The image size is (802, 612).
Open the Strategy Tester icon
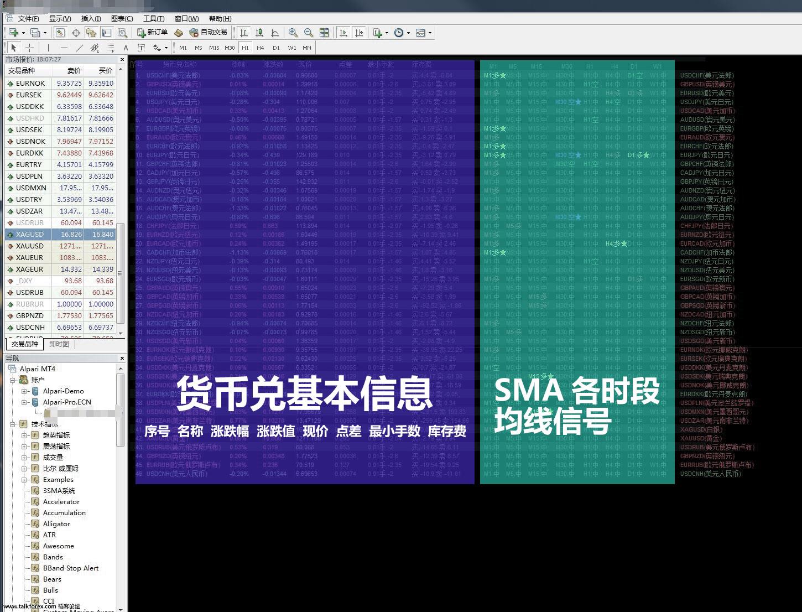122,33
